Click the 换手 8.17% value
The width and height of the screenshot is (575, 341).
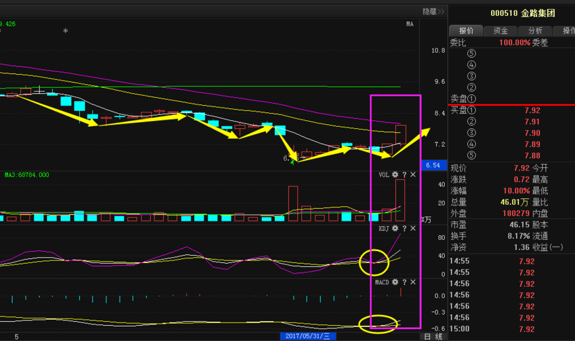519,236
